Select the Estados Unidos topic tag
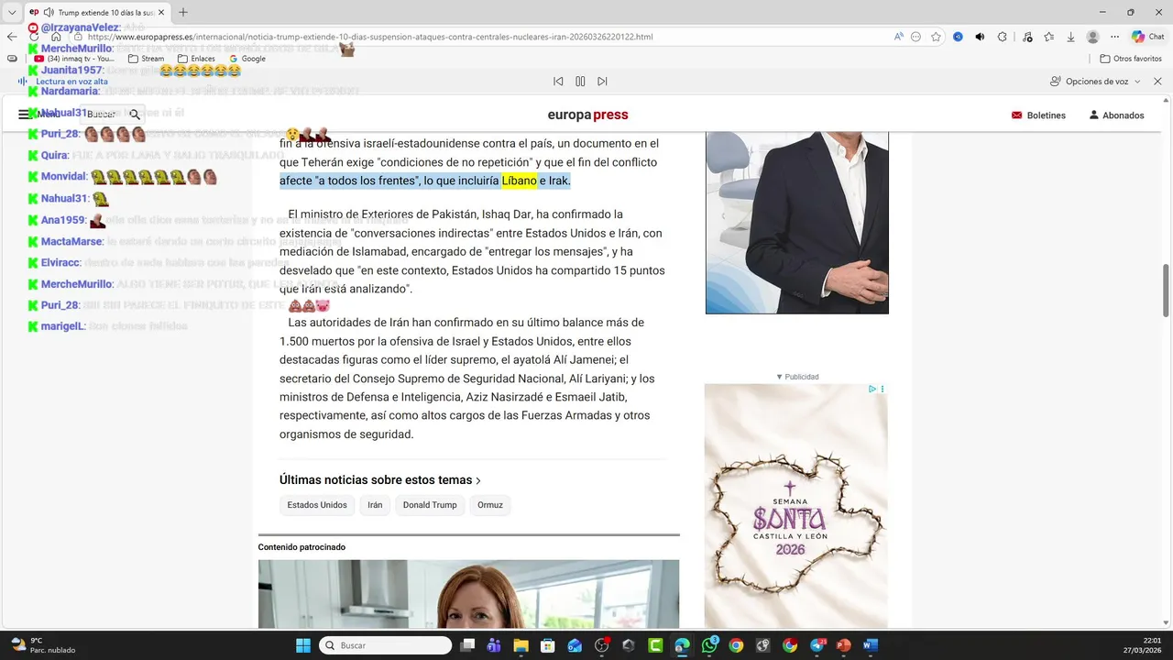The height and width of the screenshot is (660, 1173). coord(317,505)
